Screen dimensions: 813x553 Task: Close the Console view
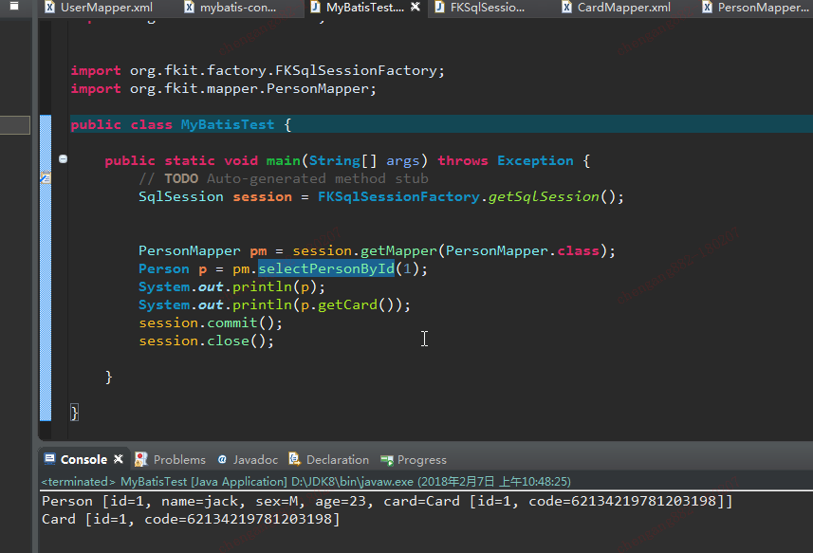pos(119,459)
